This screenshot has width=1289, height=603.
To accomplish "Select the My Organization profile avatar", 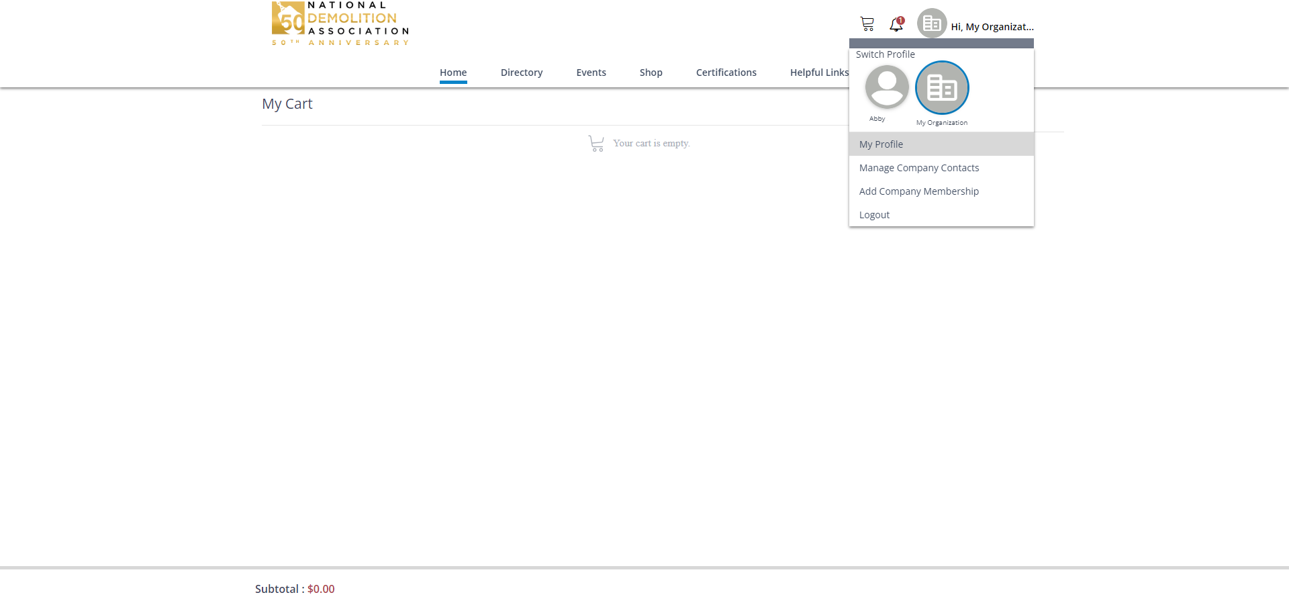I will [x=942, y=88].
